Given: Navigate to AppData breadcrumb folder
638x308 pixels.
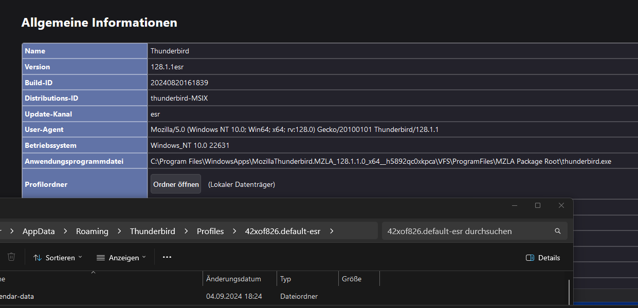Looking at the screenshot, I should pyautogui.click(x=39, y=231).
